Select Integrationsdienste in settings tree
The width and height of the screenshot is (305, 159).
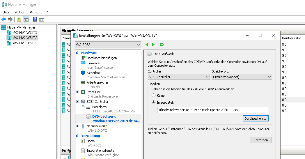coord(100,151)
